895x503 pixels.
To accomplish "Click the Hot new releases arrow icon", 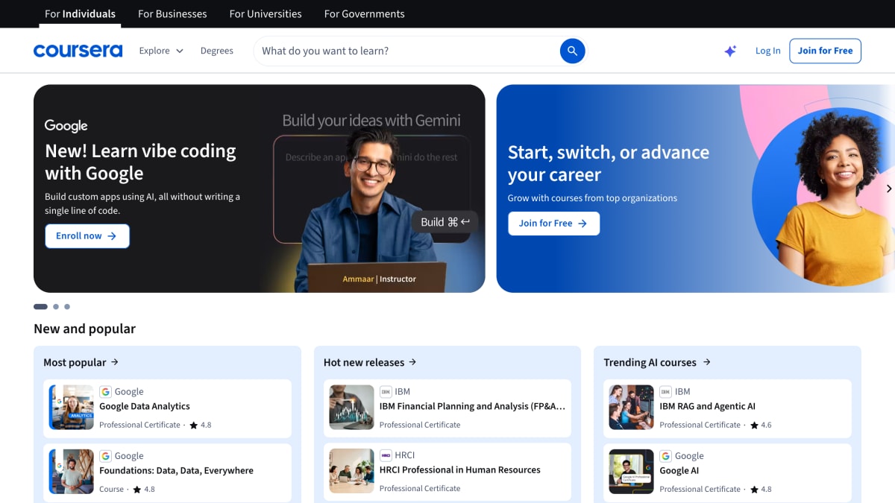I will coord(412,362).
